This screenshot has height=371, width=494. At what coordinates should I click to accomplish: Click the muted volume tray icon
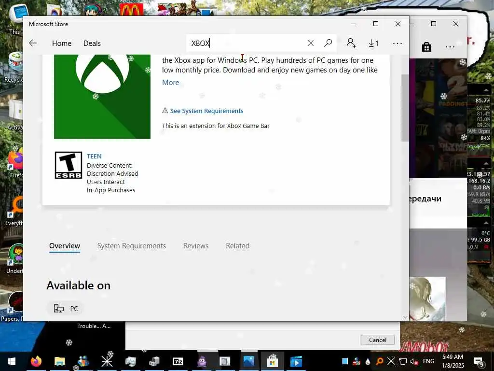[414, 361]
